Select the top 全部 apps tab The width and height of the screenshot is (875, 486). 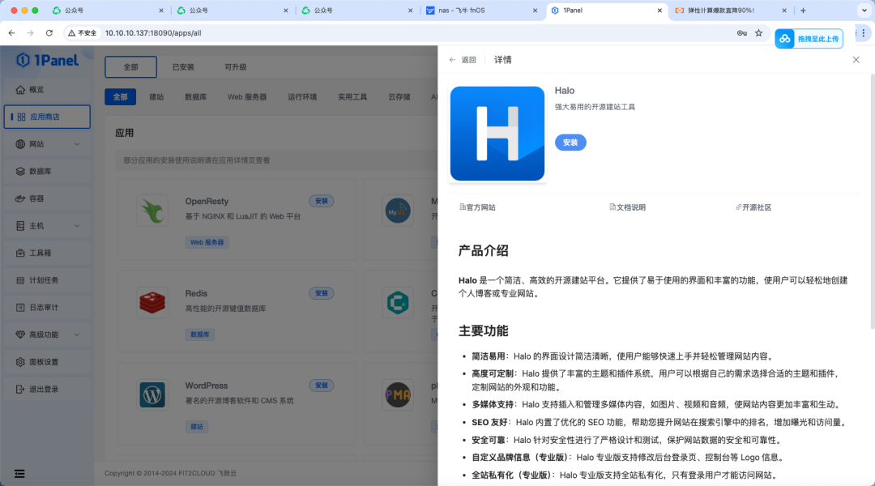pyautogui.click(x=130, y=67)
